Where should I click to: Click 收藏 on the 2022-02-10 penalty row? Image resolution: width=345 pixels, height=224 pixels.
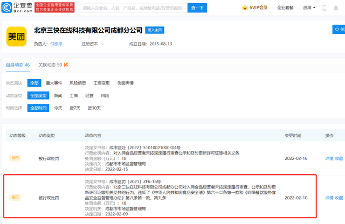[339, 198]
